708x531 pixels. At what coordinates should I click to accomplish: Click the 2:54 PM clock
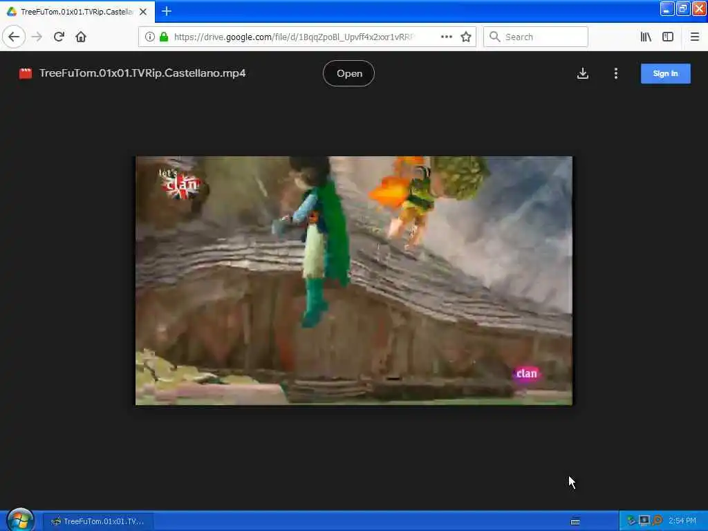(682, 521)
